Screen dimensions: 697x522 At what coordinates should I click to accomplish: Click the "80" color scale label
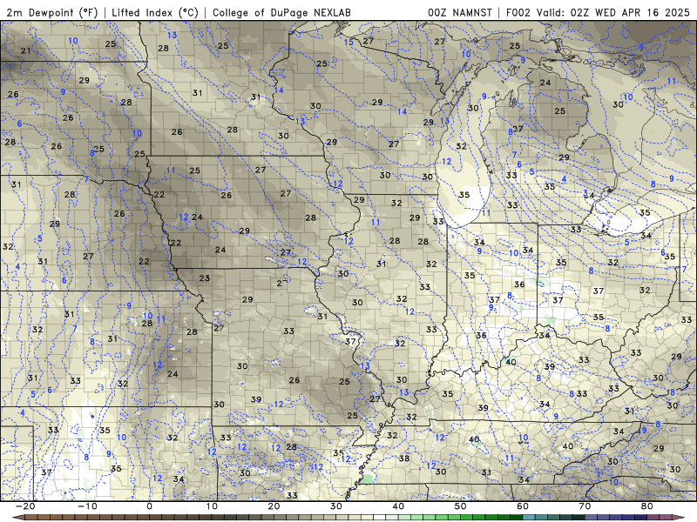click(x=647, y=506)
